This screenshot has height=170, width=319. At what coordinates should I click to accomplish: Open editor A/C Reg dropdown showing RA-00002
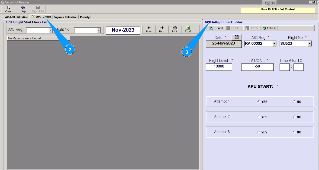click(x=275, y=43)
